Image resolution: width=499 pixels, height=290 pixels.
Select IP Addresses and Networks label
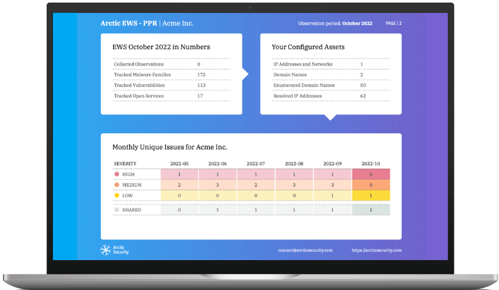pos(303,64)
